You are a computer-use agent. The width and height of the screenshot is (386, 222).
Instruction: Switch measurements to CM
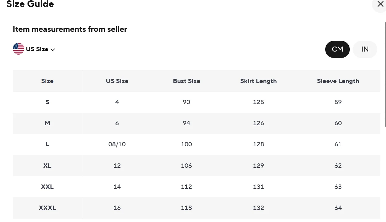point(337,49)
